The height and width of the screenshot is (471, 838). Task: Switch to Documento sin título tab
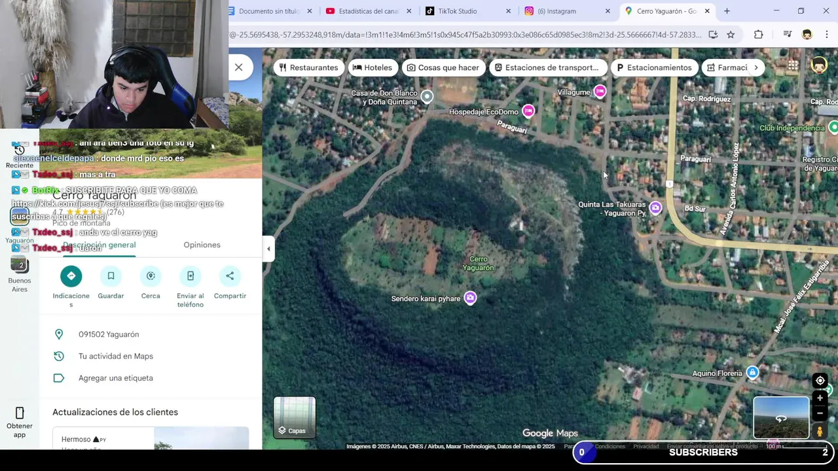[268, 11]
